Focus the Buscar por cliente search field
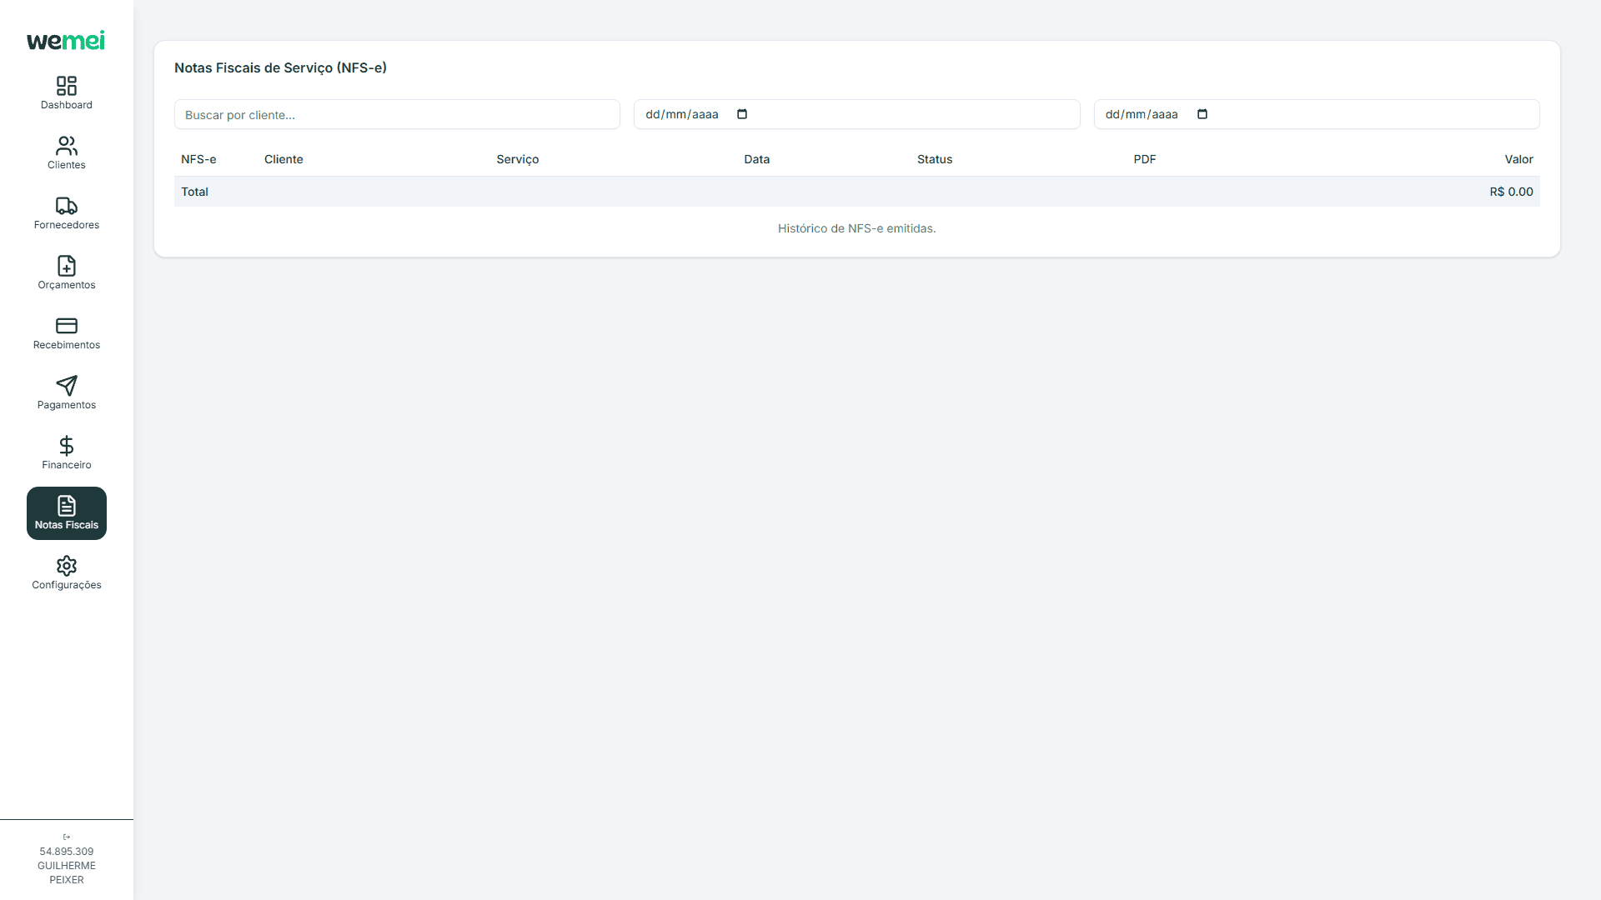This screenshot has width=1601, height=900. [397, 115]
